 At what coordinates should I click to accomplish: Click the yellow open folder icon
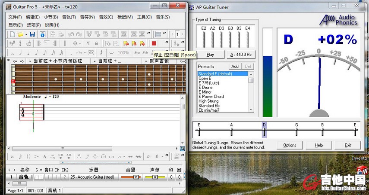click(21, 34)
